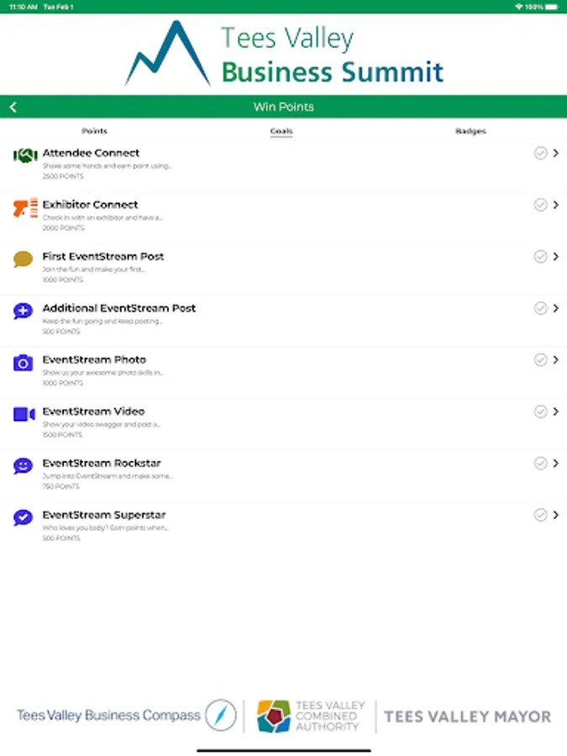Viewport: 567px width, 756px height.
Task: Click '750 POINTS' under EventStream Rockstar
Action: 60,486
